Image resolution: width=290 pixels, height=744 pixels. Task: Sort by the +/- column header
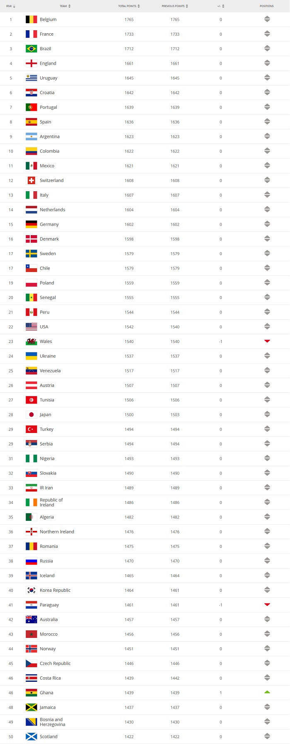[x=221, y=6]
